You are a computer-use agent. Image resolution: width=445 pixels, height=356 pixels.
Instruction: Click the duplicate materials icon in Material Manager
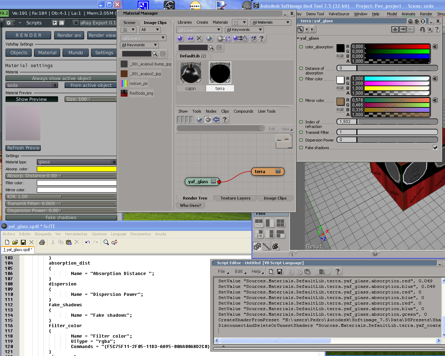(x=190, y=39)
